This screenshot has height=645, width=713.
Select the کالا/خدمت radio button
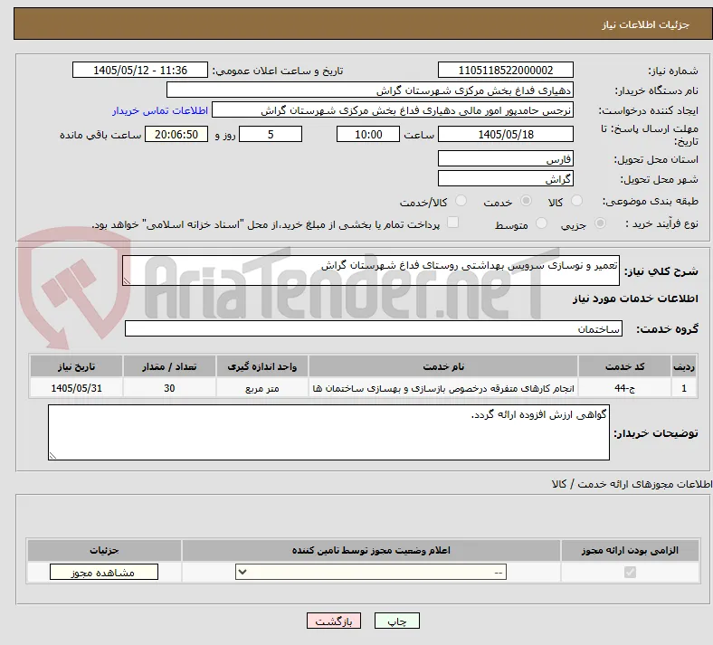point(461,201)
